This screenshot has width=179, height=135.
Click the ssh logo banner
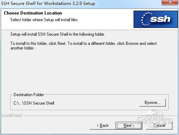(x=156, y=19)
